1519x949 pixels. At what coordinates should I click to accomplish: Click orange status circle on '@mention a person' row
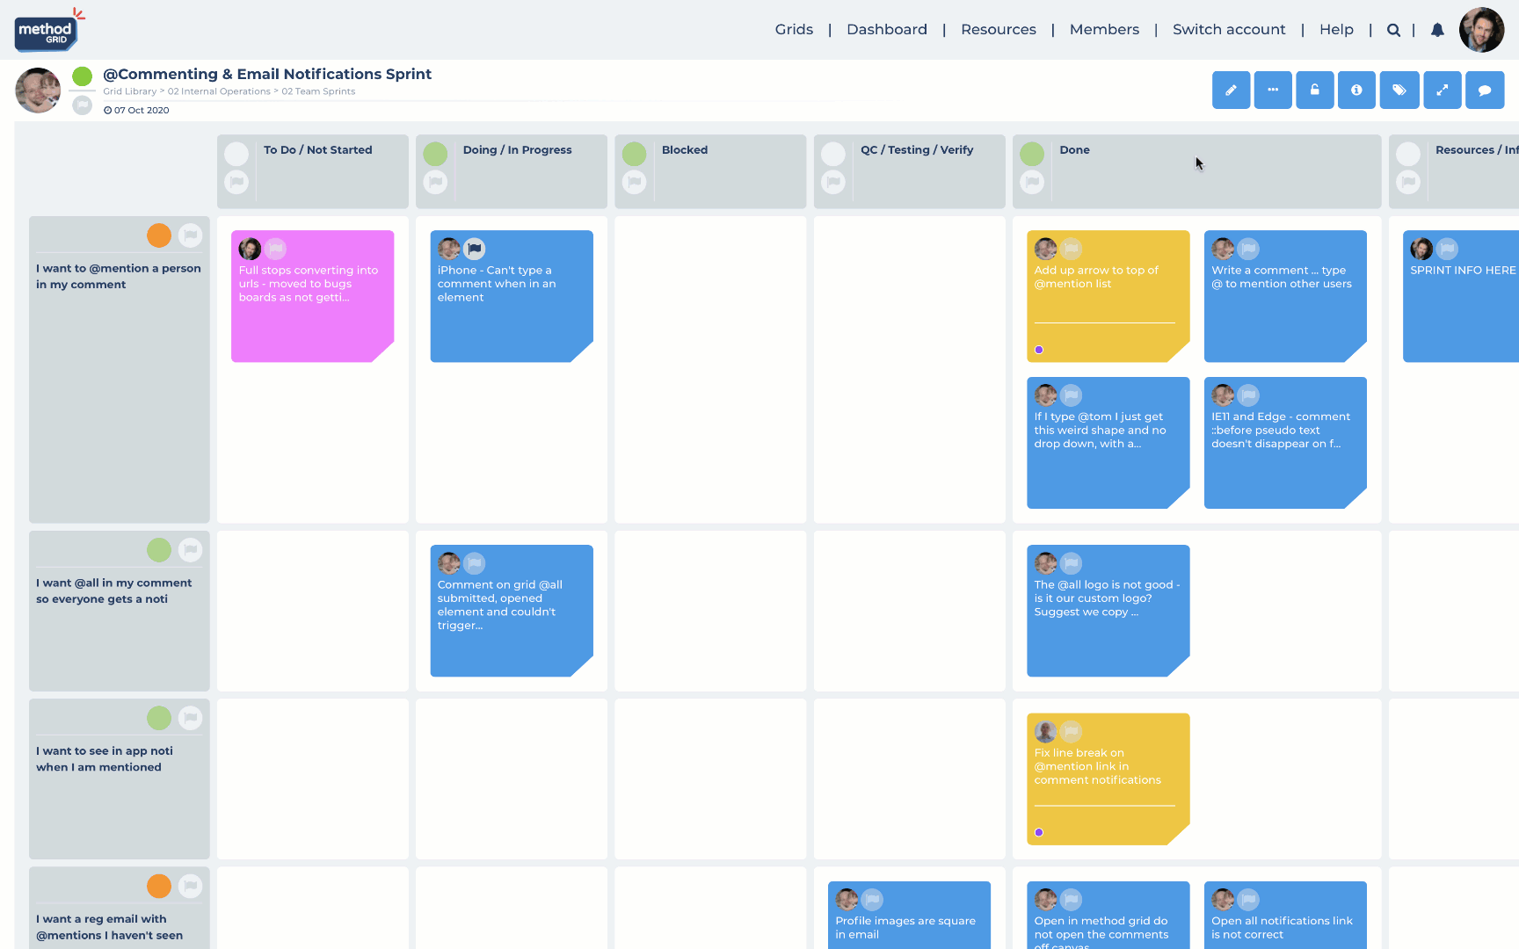pos(159,235)
